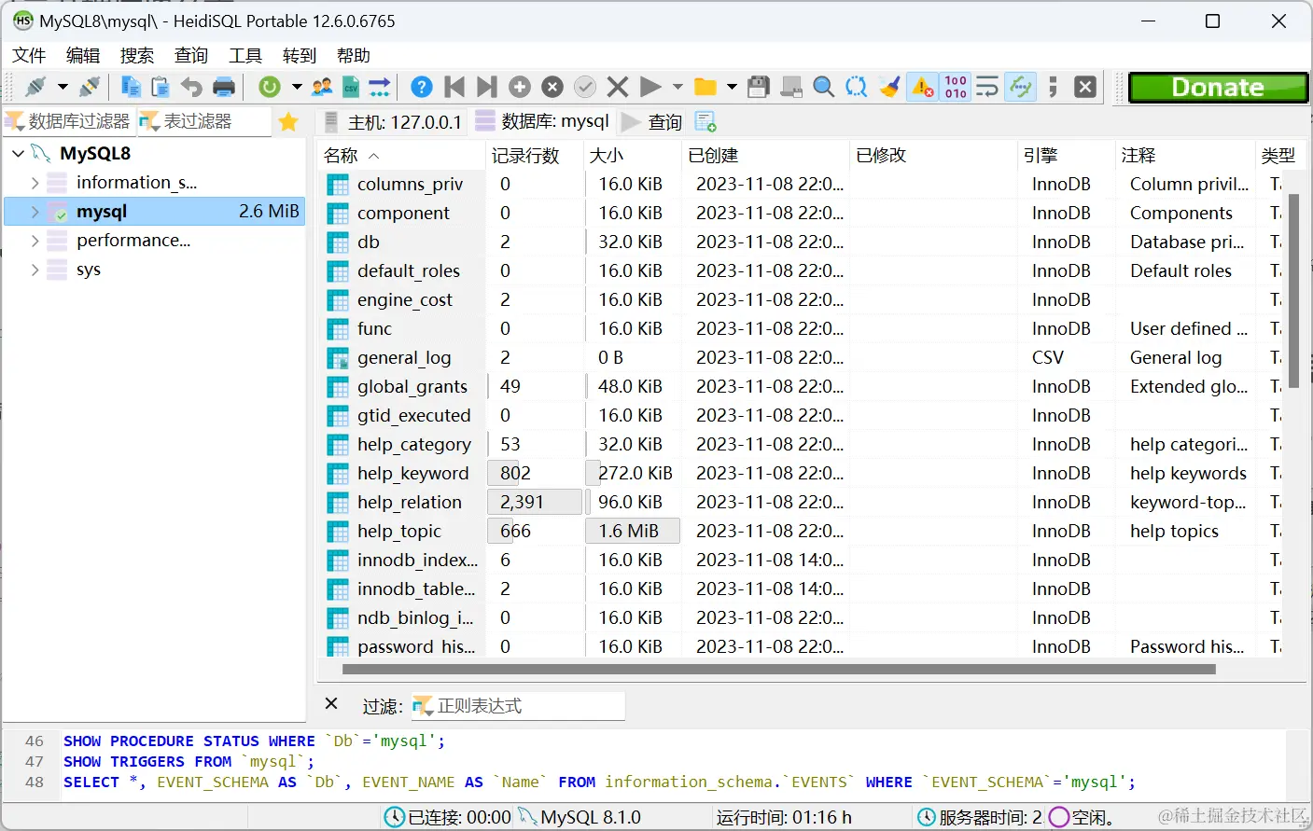This screenshot has width=1313, height=831.
Task: Sort by the 记录行数 column header
Action: pyautogui.click(x=536, y=156)
